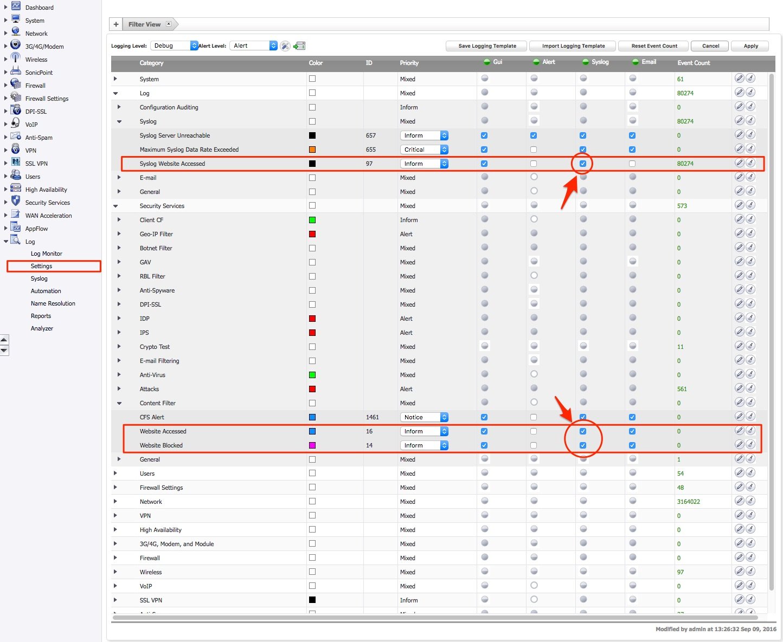The image size is (783, 642).
Task: Go to the Automation page under Log
Action: tap(46, 291)
